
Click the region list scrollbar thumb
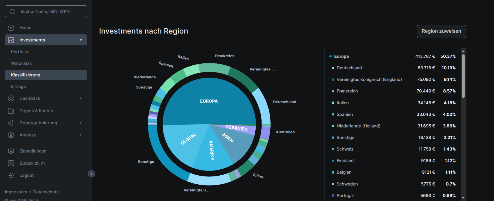pos(463,76)
